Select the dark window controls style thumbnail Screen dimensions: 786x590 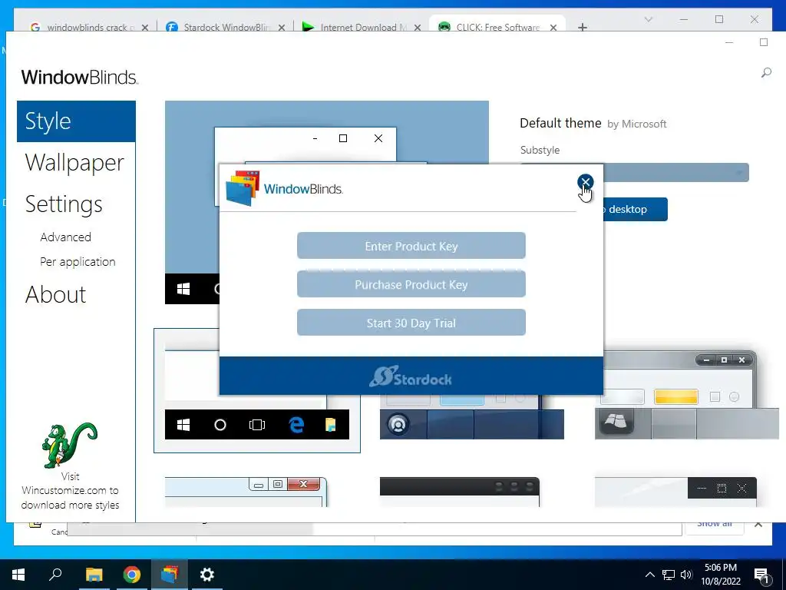point(675,492)
